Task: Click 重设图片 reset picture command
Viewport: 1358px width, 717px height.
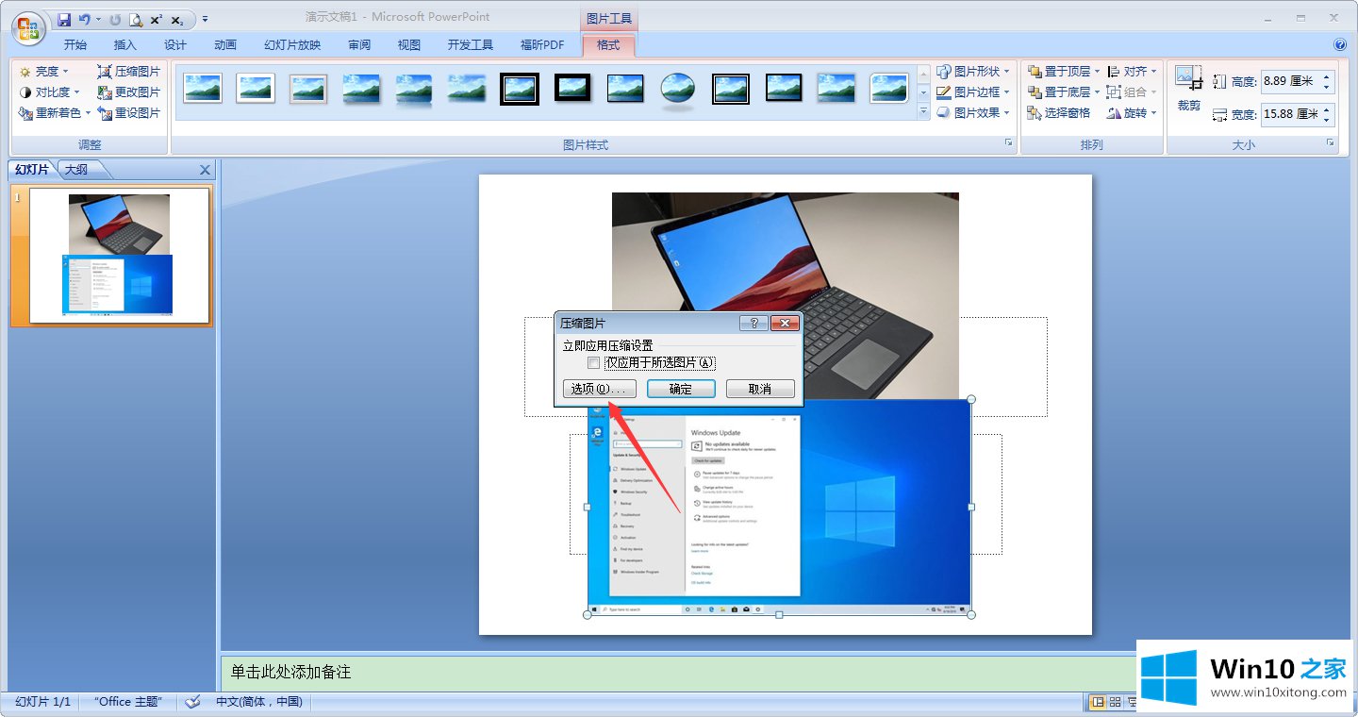Action: 129,113
